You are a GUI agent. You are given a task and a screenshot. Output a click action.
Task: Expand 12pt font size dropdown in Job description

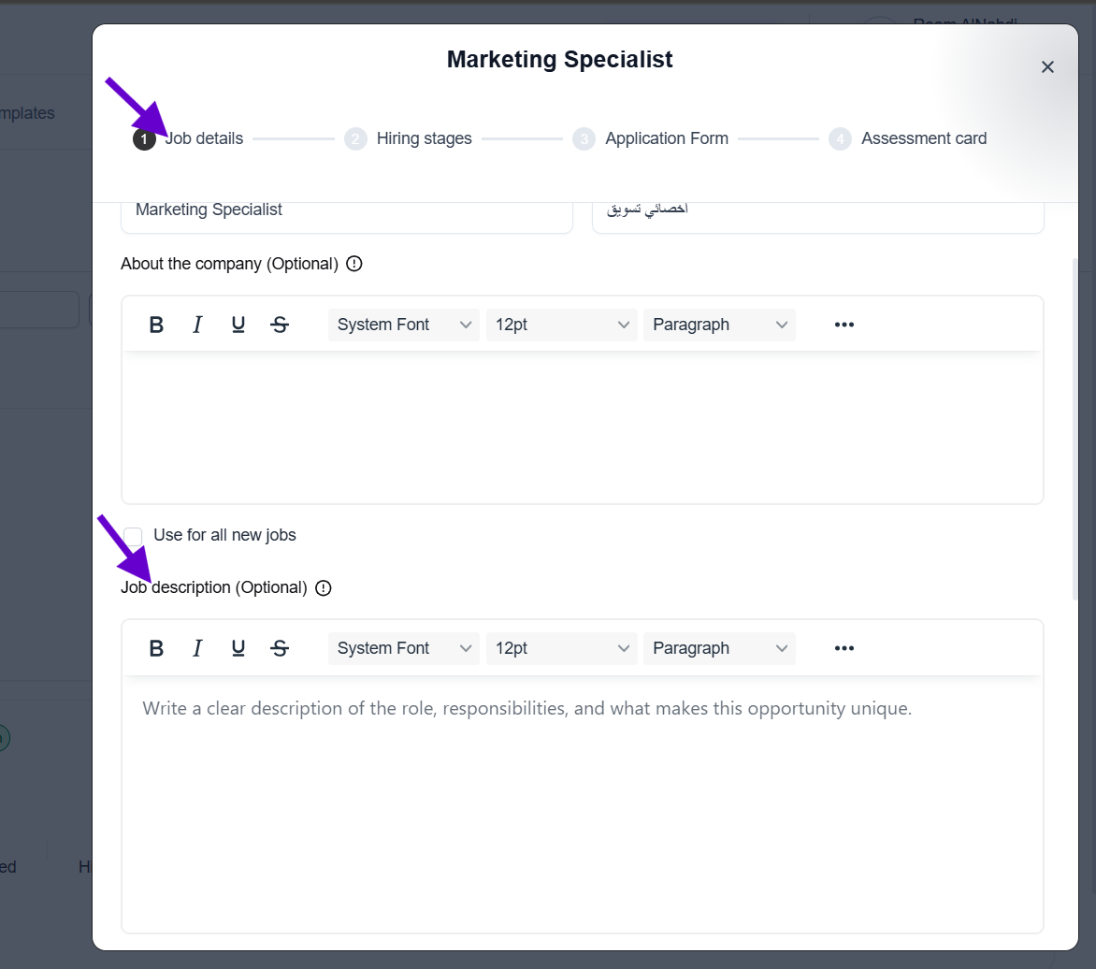pyautogui.click(x=561, y=648)
